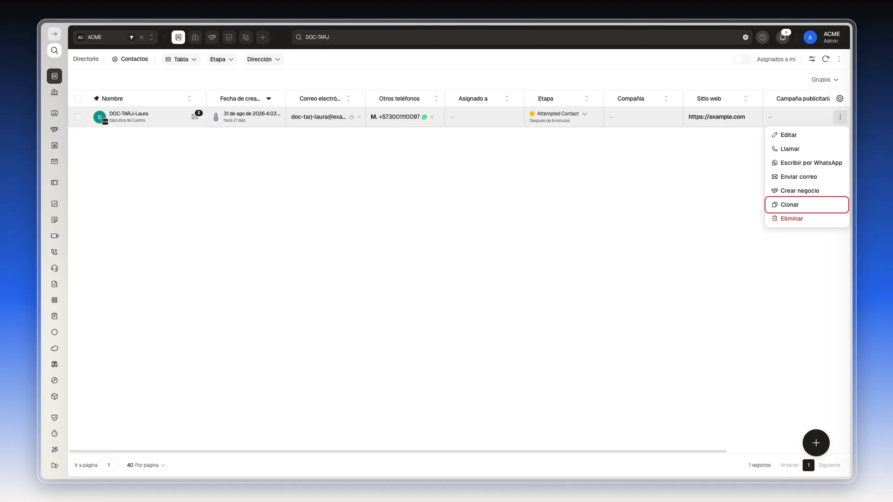Viewport: 893px width, 502px height.
Task: Open the notifications bell
Action: tap(783, 37)
